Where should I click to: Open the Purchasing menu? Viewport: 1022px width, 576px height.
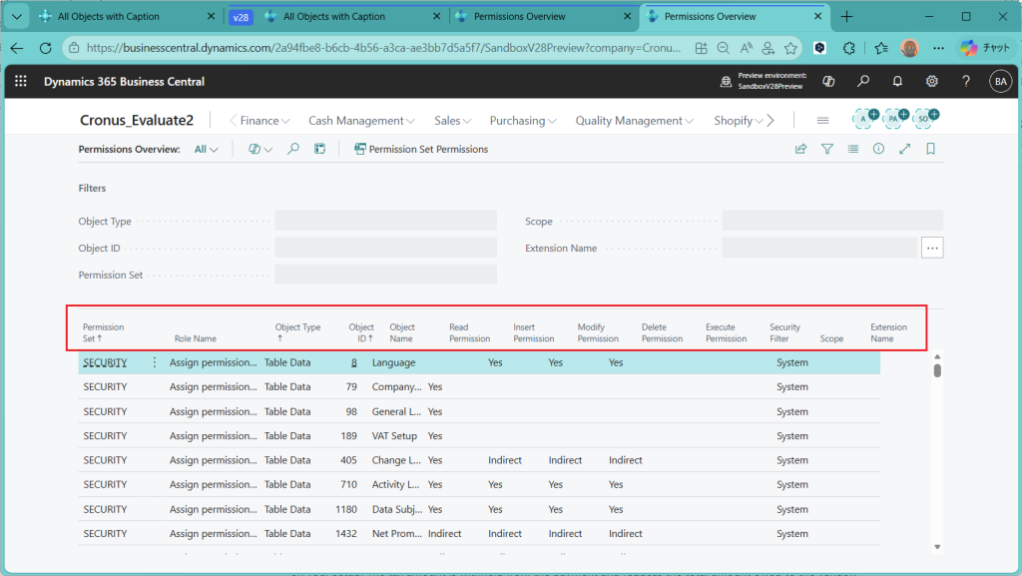tap(523, 121)
